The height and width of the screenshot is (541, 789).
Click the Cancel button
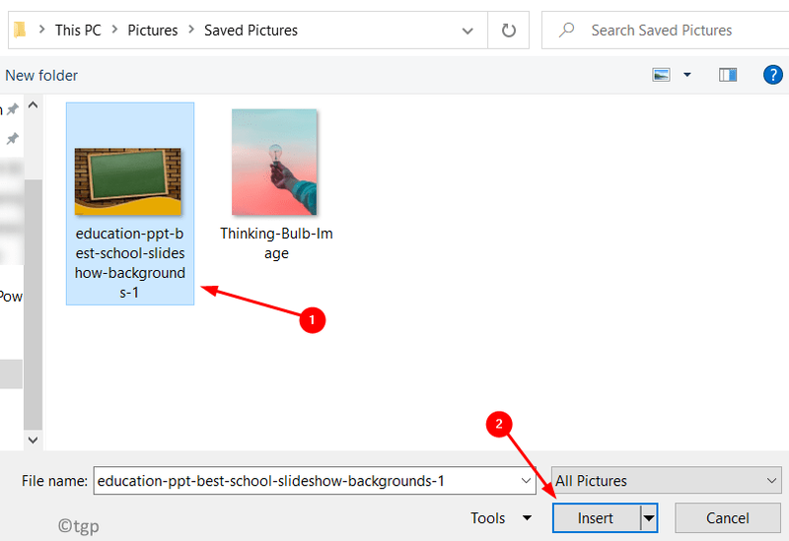pyautogui.click(x=728, y=518)
